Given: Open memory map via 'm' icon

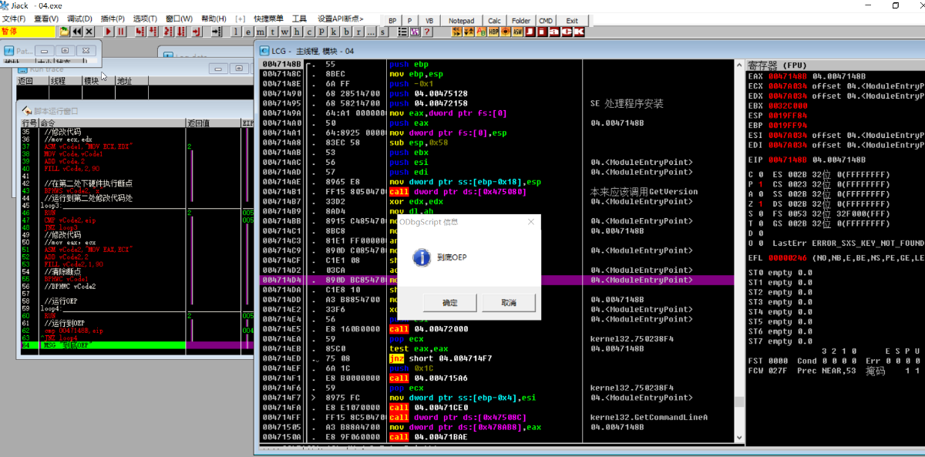Looking at the screenshot, I should click(x=261, y=32).
